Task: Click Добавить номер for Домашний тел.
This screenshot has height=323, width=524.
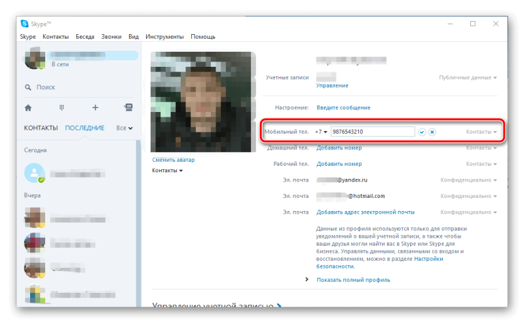Action: tap(339, 148)
